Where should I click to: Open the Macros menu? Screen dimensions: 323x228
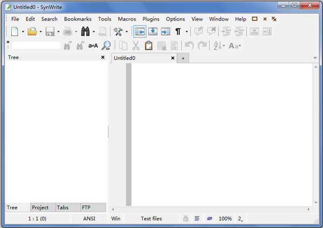point(127,19)
